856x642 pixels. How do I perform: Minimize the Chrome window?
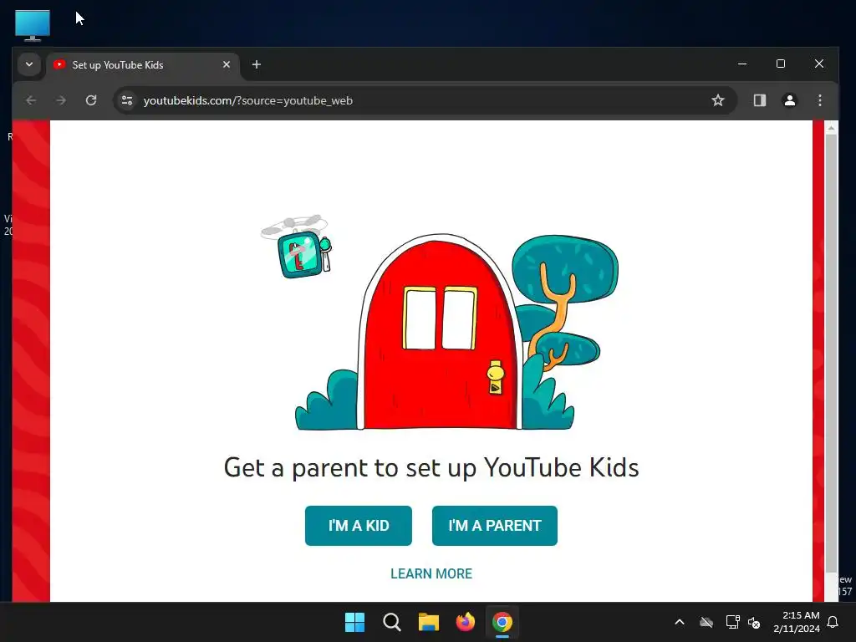pyautogui.click(x=742, y=64)
